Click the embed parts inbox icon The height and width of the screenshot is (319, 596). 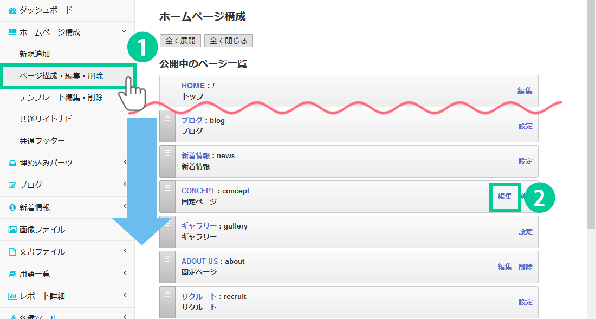pos(12,163)
